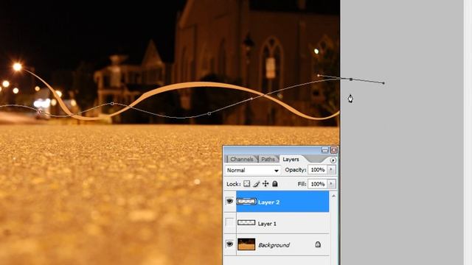Switch to the Channels tab

(x=241, y=159)
